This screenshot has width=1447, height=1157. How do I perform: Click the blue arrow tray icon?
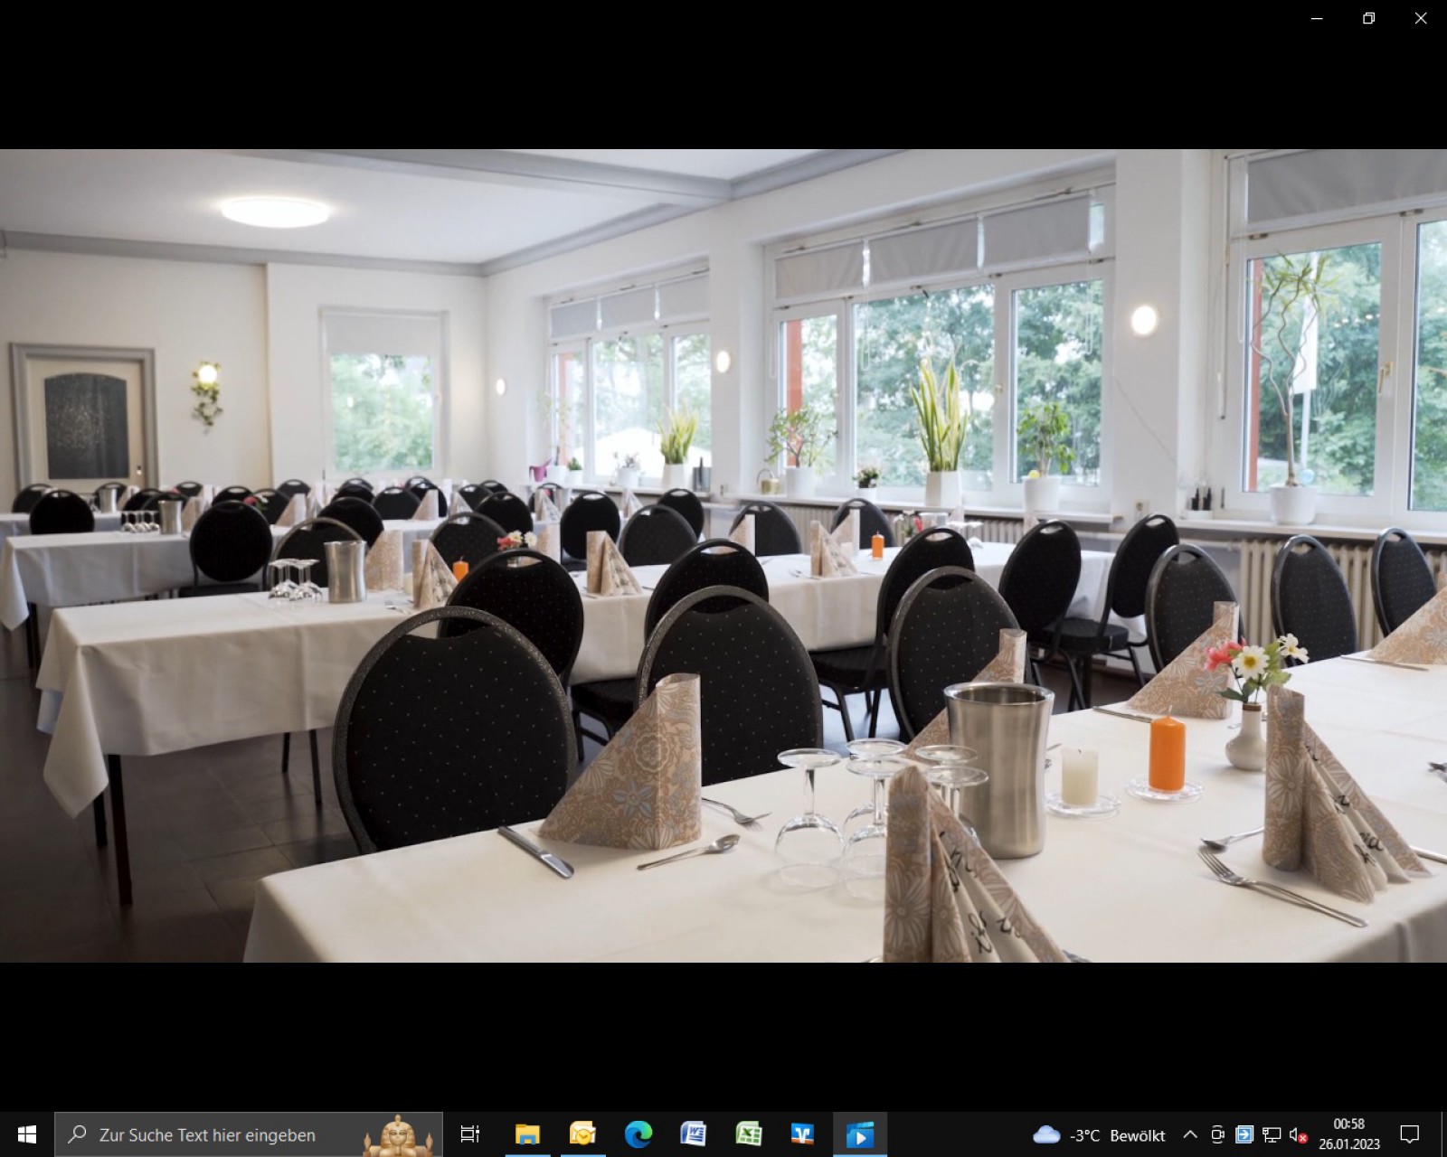pyautogui.click(x=1244, y=1134)
